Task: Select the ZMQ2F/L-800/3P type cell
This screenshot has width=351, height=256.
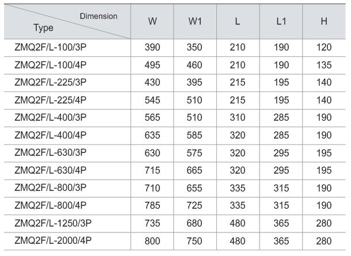Action: (x=50, y=188)
